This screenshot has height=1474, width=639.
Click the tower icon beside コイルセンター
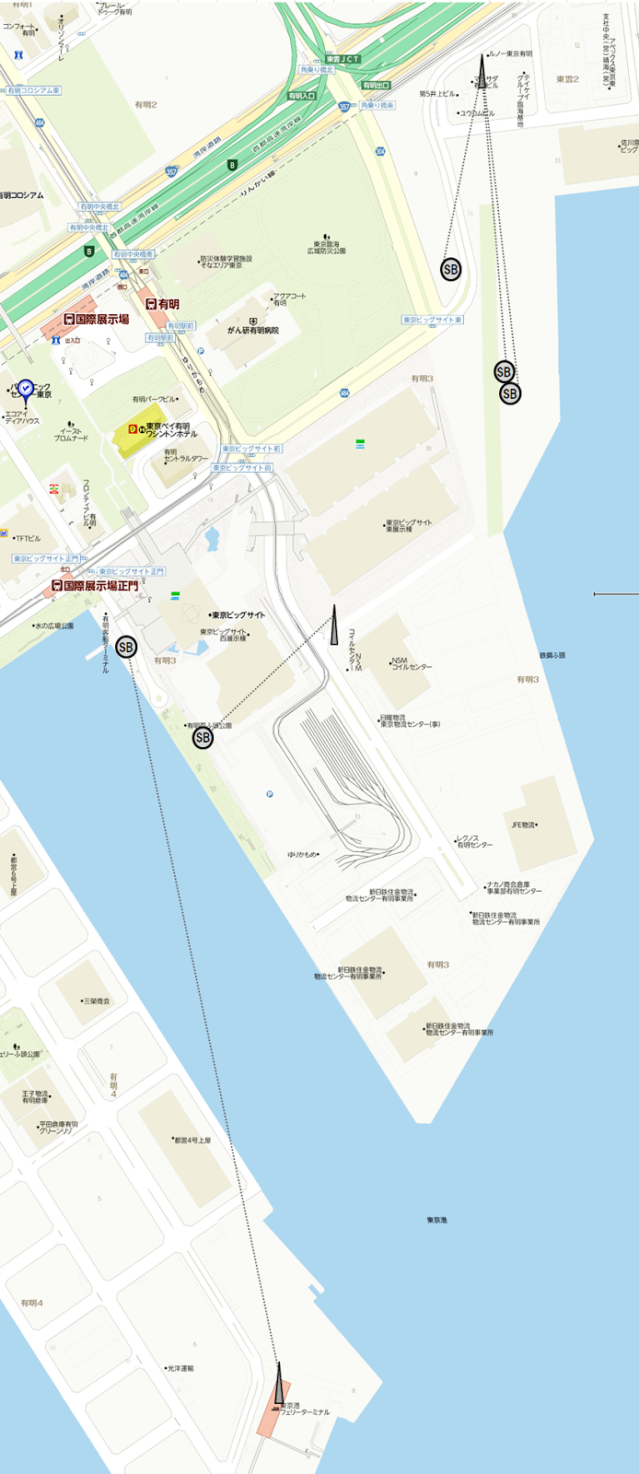[x=335, y=626]
